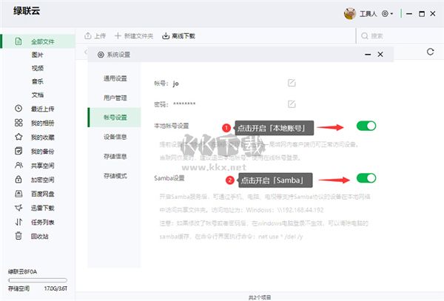This screenshot has height=301, width=444.
Task: Click 新建文件夹 in the toolbar
Action: [134, 36]
